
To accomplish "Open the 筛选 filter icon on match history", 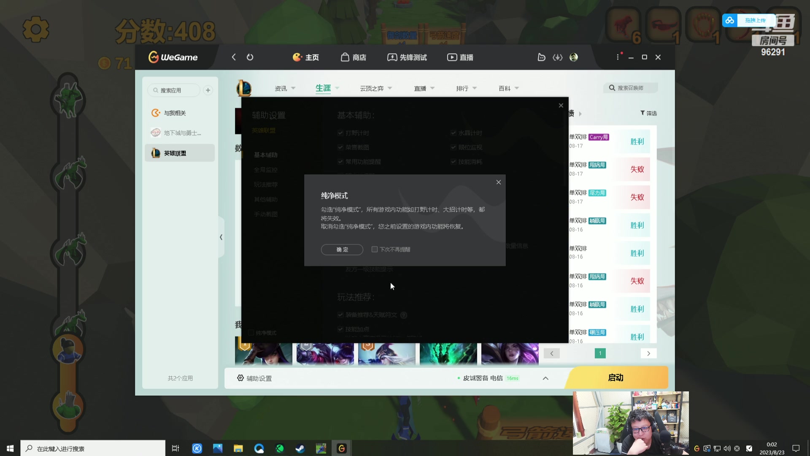I will click(643, 113).
